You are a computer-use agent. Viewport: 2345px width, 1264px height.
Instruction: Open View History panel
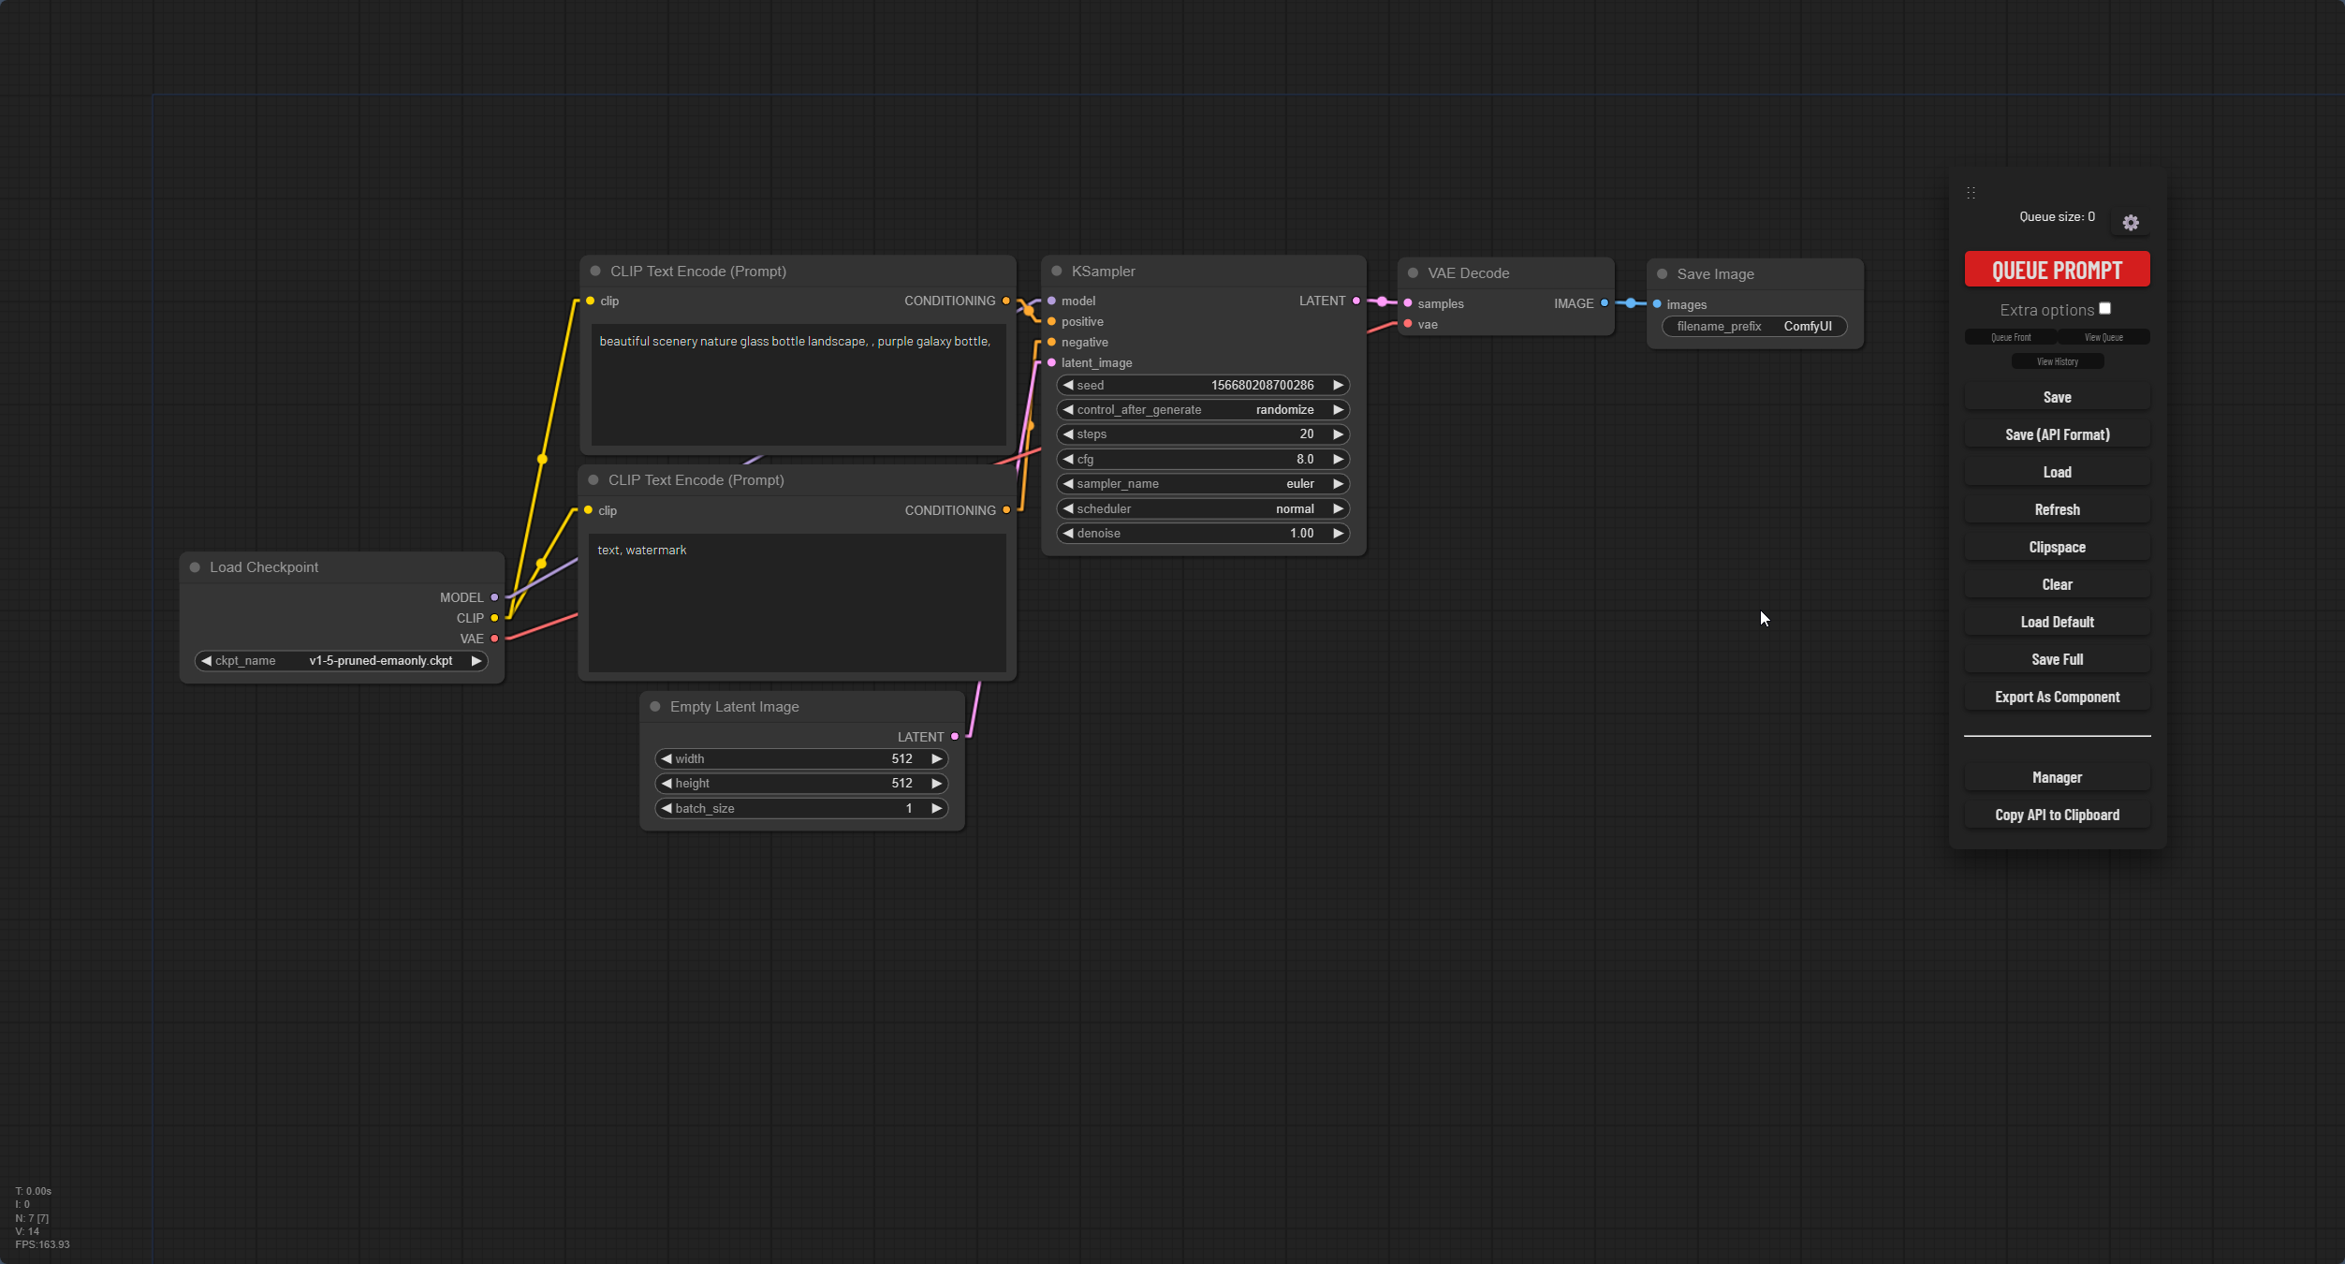pos(2057,361)
